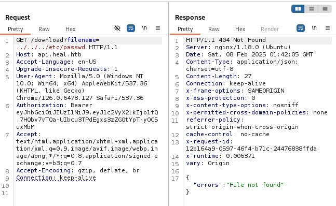Screen dimensions: 336x206
Task: Click the HTTP/1.1 404 Not Found status line
Action: (x=226, y=40)
